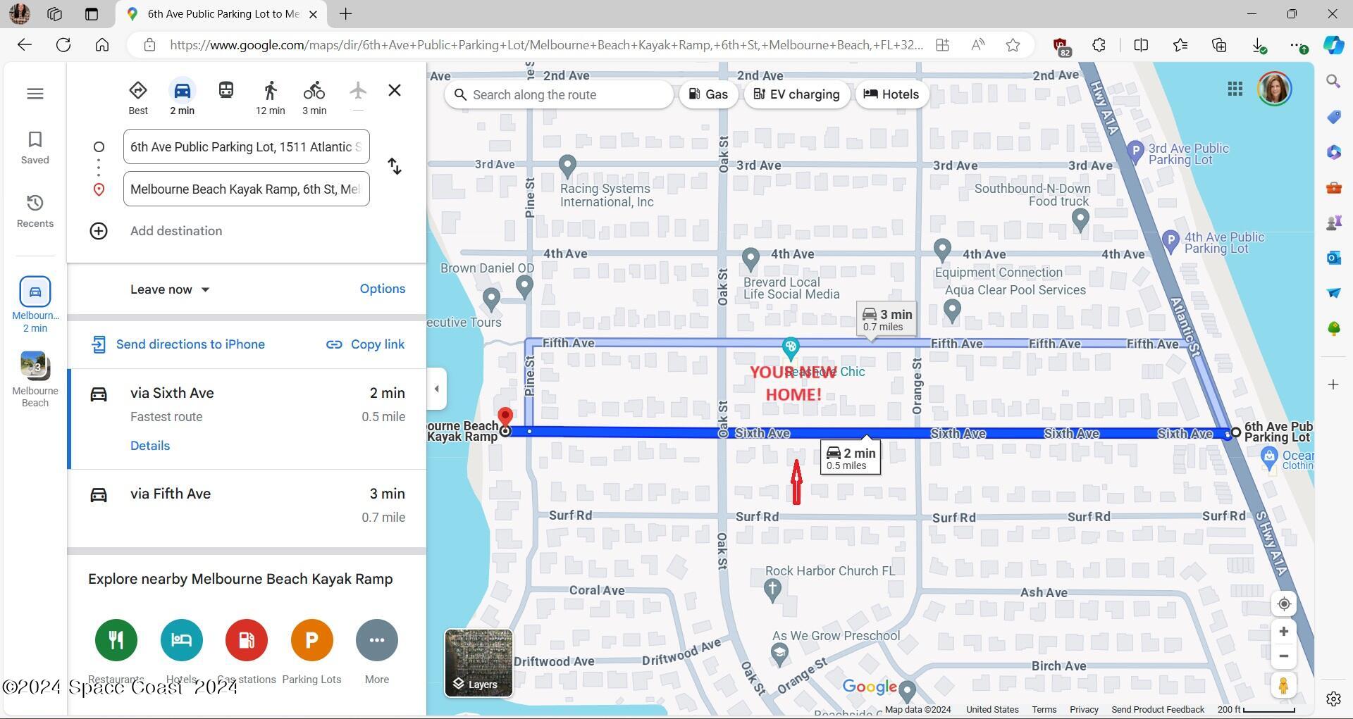Screen dimensions: 1353x719
Task: Select the Best travel mode
Action: [138, 97]
